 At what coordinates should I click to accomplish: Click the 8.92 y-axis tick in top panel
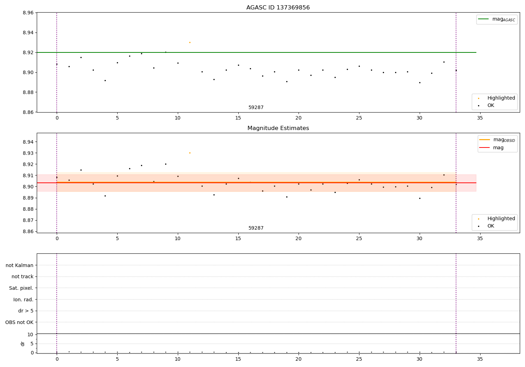pyautogui.click(x=28, y=53)
